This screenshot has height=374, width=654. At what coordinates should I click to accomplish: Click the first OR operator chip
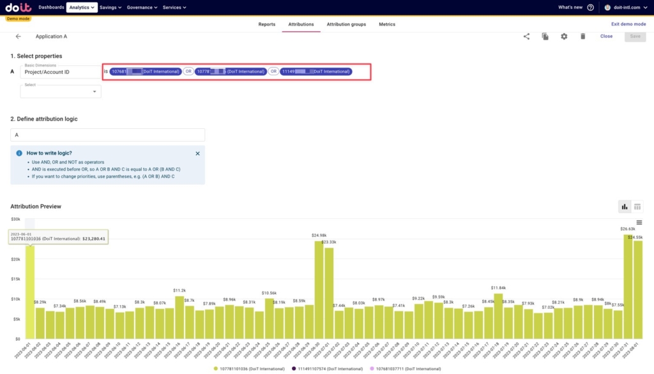point(188,71)
